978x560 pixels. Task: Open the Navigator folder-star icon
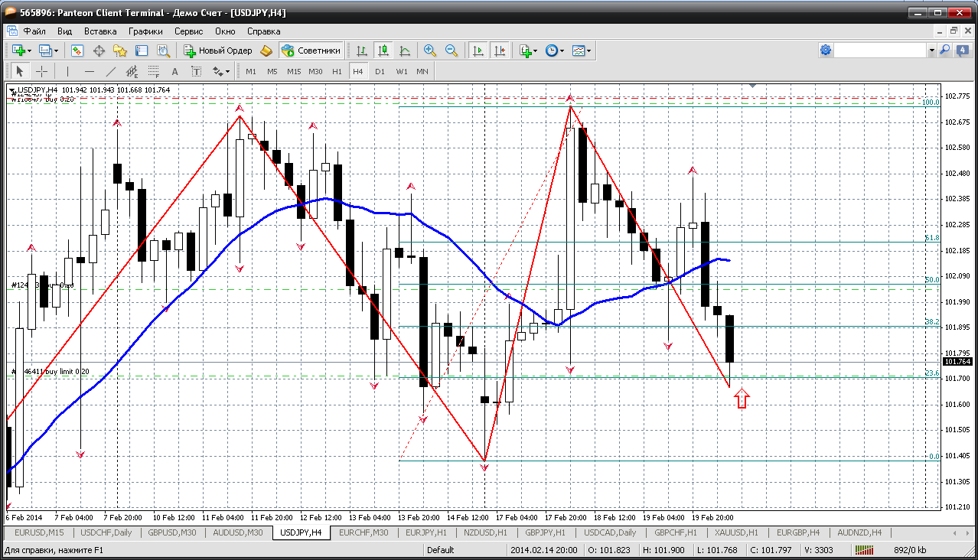coord(120,50)
